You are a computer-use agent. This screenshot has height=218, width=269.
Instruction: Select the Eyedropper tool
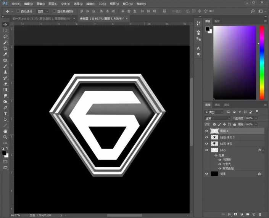coord(5,54)
